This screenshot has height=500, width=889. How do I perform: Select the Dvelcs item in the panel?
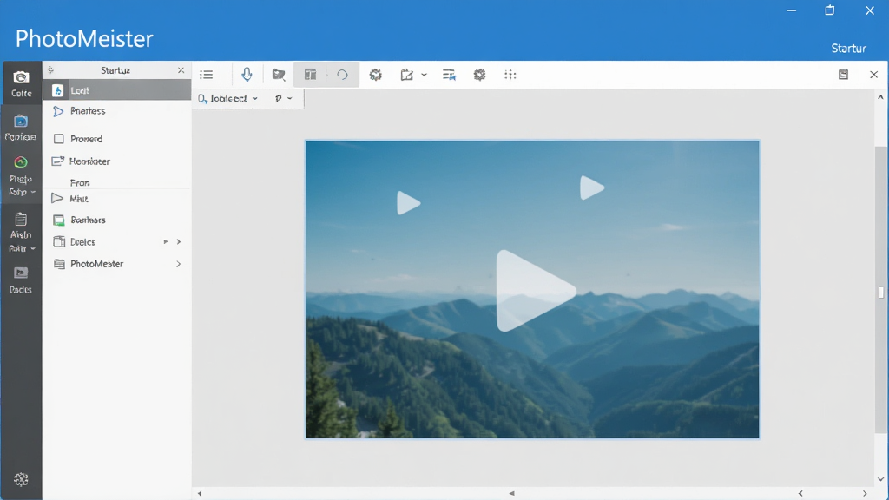117,241
